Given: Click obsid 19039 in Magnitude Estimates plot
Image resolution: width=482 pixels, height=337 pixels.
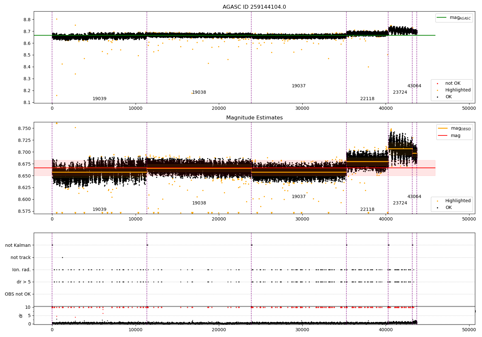Looking at the screenshot, I should [100, 210].
